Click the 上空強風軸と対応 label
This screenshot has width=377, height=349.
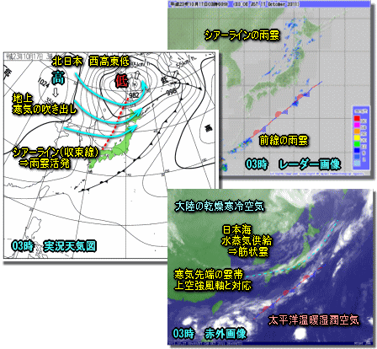click(x=212, y=286)
